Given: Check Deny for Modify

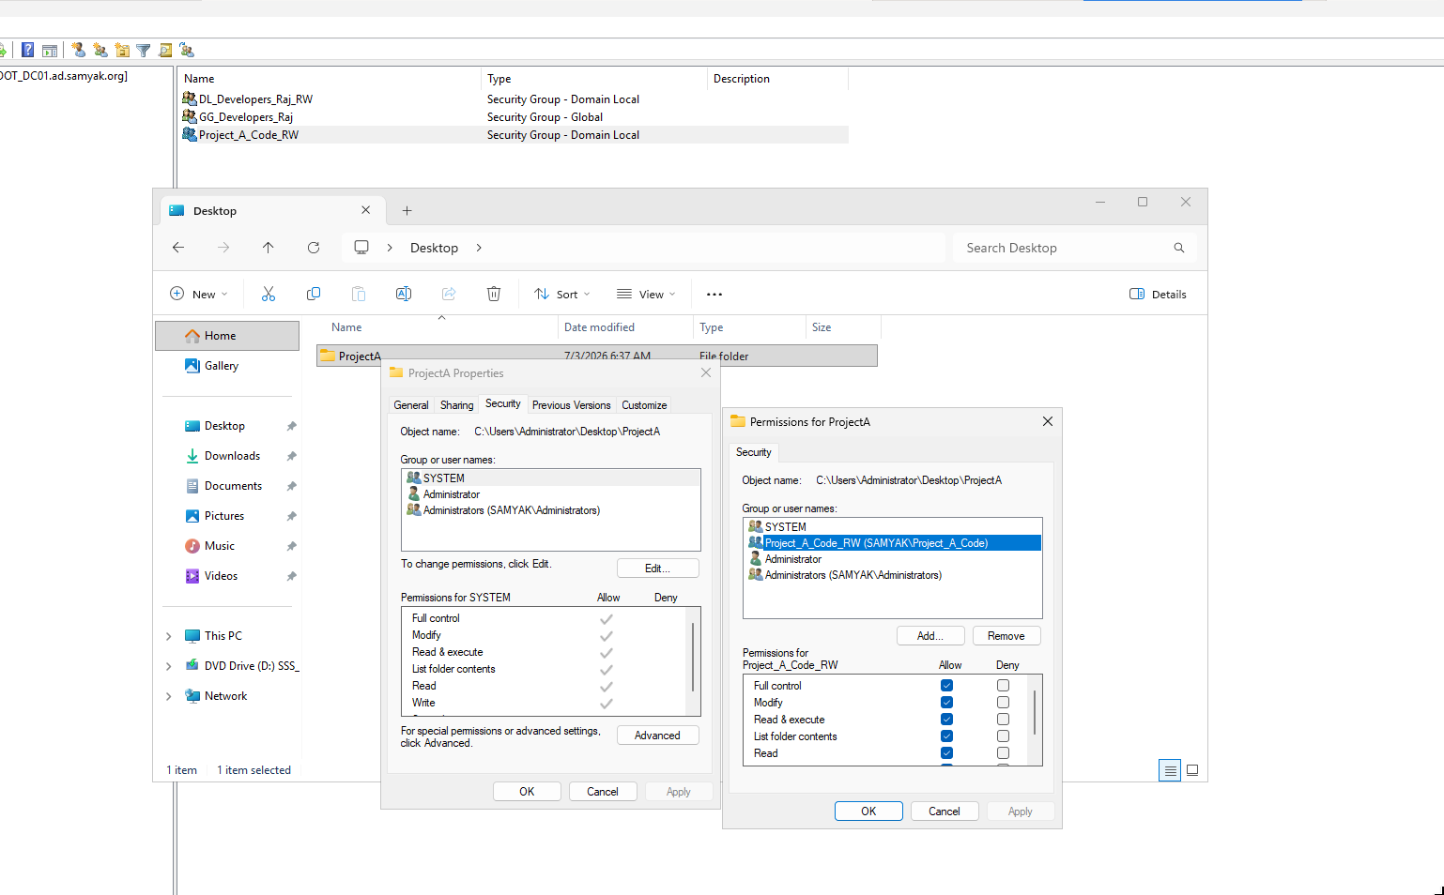Looking at the screenshot, I should (1003, 703).
